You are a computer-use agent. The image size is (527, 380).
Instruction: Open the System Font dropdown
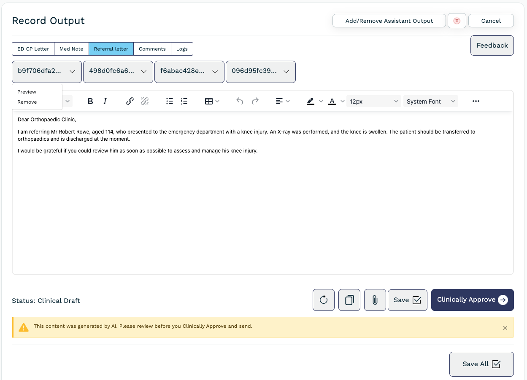tap(430, 102)
